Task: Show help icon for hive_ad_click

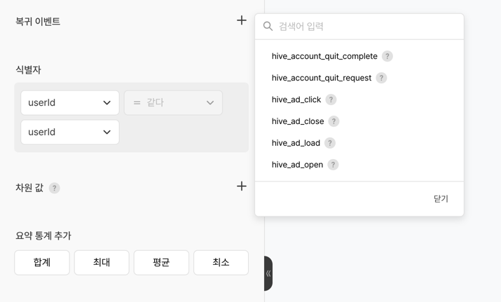Action: click(331, 99)
